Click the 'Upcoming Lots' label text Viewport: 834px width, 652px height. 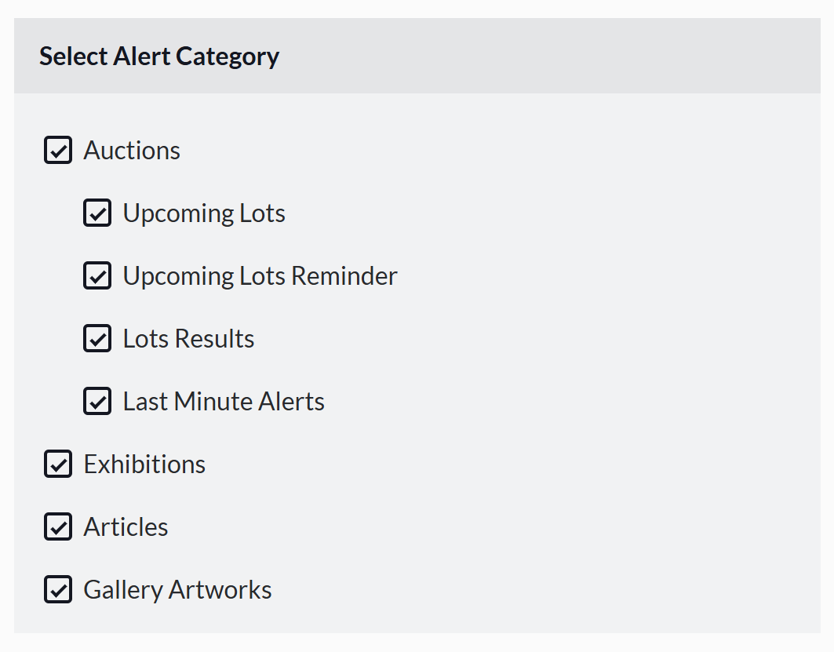click(x=204, y=213)
